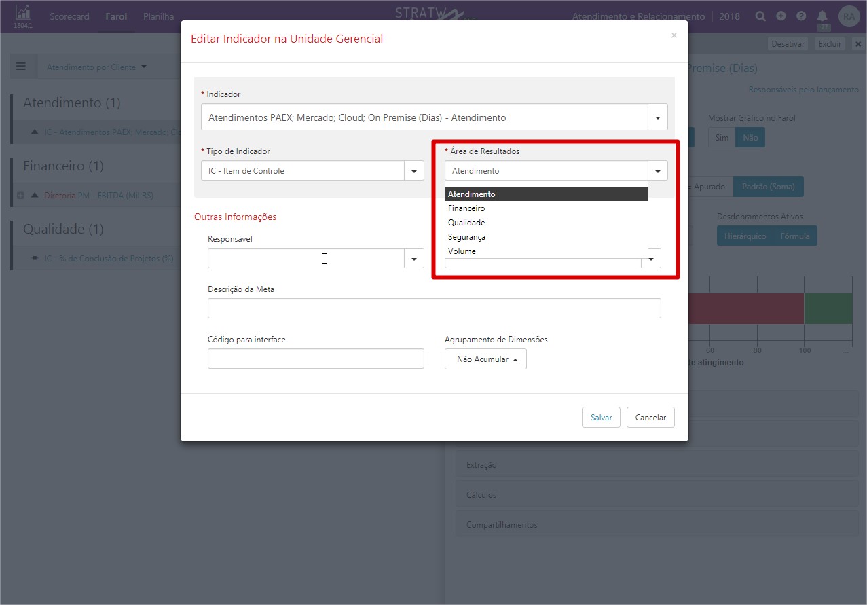This screenshot has width=867, height=605.
Task: Open the Tipo de Indicador dropdown arrow
Action: tap(414, 170)
